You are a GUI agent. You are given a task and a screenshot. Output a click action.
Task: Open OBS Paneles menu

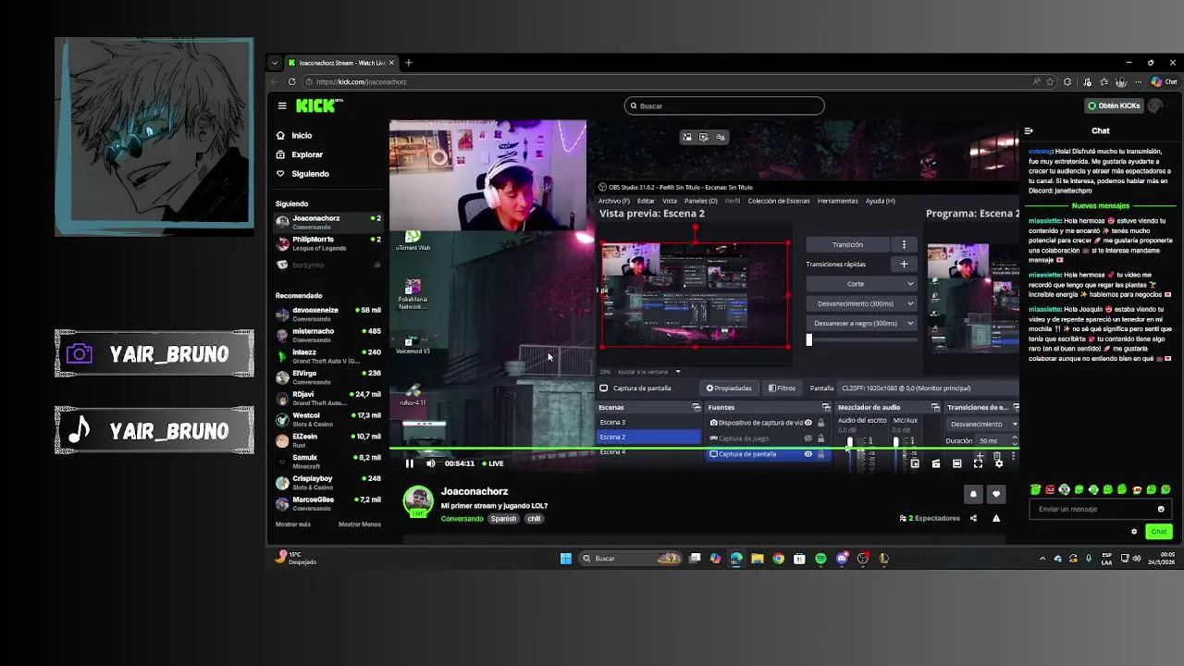pyautogui.click(x=700, y=201)
